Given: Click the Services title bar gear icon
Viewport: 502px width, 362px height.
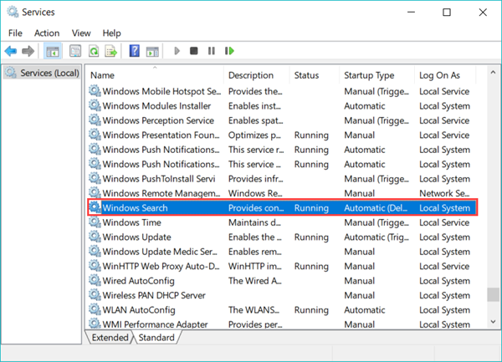Looking at the screenshot, I should coord(13,12).
